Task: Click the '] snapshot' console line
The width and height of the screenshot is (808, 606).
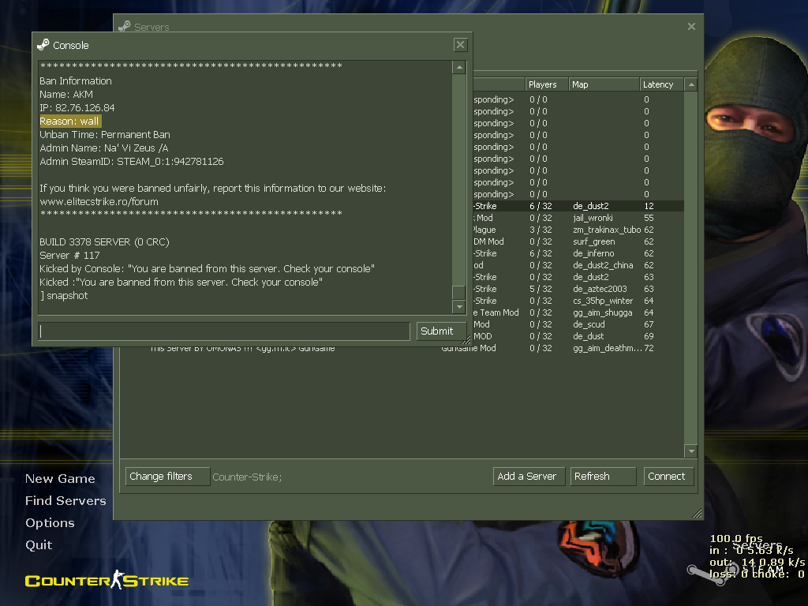Action: tap(64, 295)
